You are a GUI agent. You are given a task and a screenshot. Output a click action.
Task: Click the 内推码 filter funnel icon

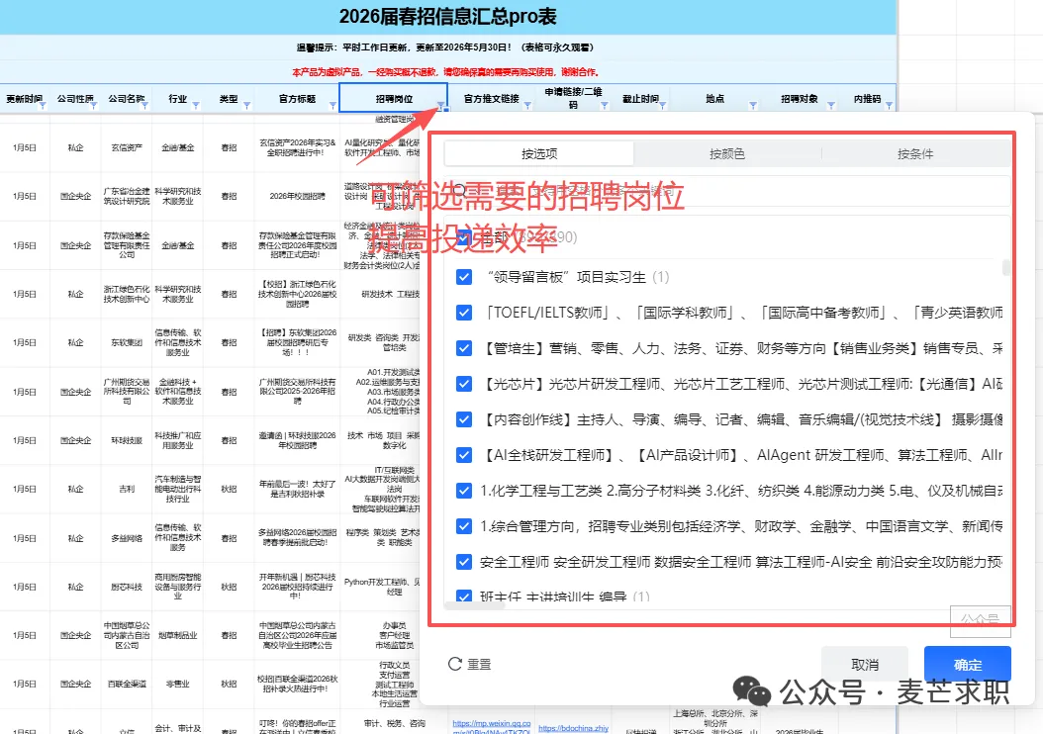(889, 106)
